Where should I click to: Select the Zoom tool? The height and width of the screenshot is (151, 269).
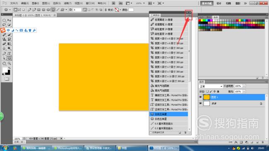[x=9, y=63]
